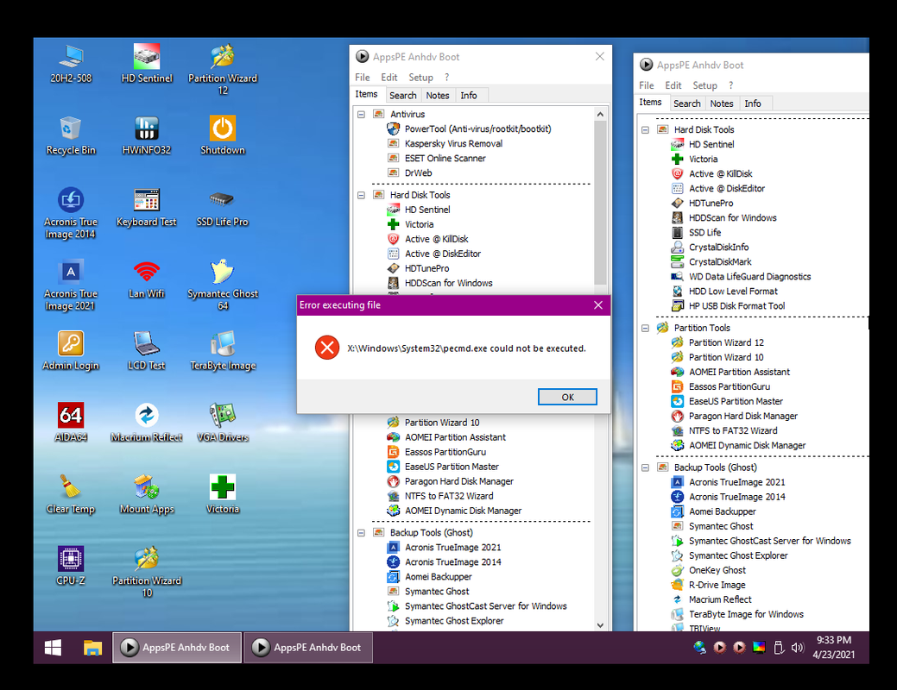897x690 pixels.
Task: Select HP USB Disk Format Tool in right window
Action: tap(736, 306)
